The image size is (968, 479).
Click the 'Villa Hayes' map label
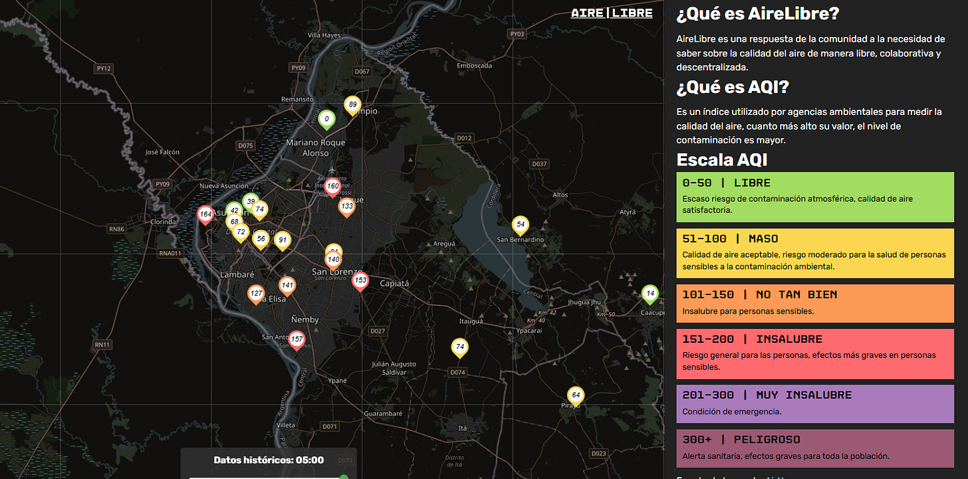324,35
